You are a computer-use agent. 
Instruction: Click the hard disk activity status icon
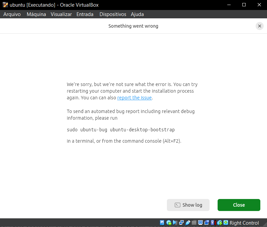[x=162, y=223]
